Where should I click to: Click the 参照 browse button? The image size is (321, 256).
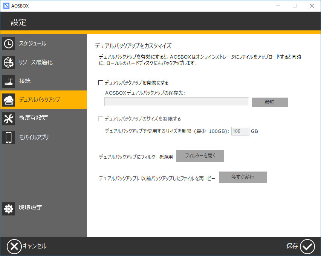270,102
